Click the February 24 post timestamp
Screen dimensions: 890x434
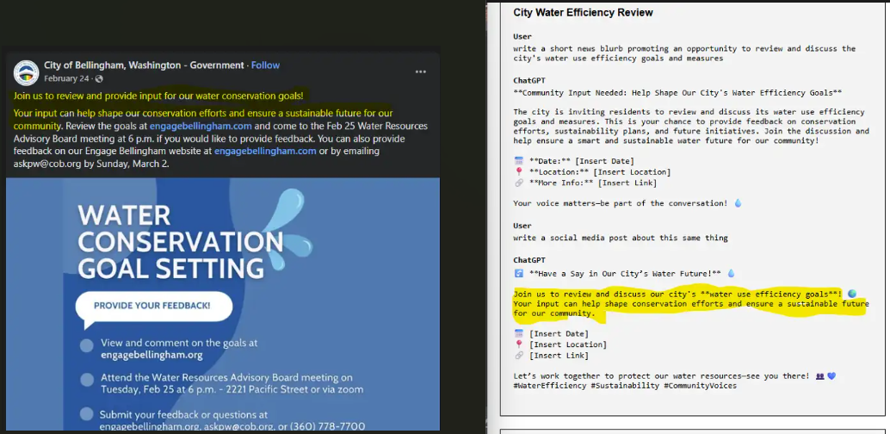pyautogui.click(x=67, y=79)
